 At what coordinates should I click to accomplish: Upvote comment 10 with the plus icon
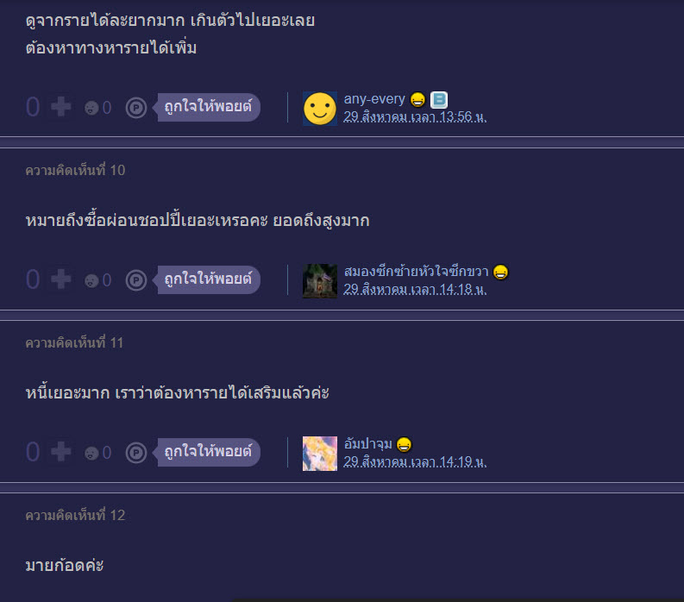[60, 279]
